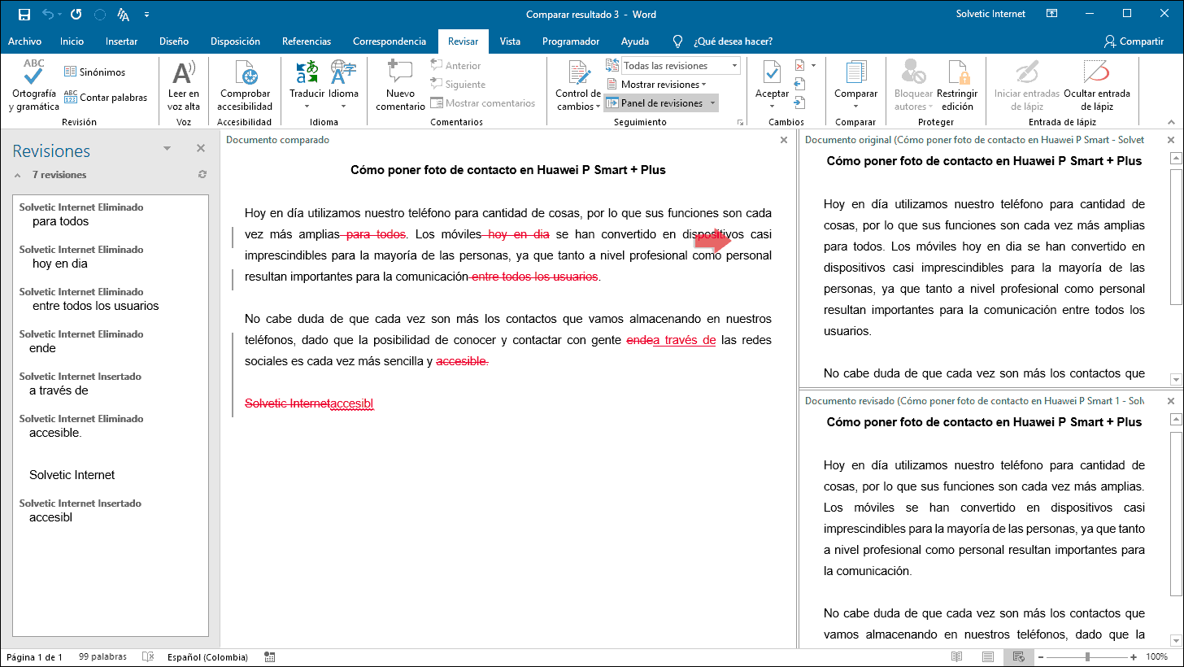Switch to the Programador tab
Image resolution: width=1184 pixels, height=667 pixels.
click(x=571, y=41)
